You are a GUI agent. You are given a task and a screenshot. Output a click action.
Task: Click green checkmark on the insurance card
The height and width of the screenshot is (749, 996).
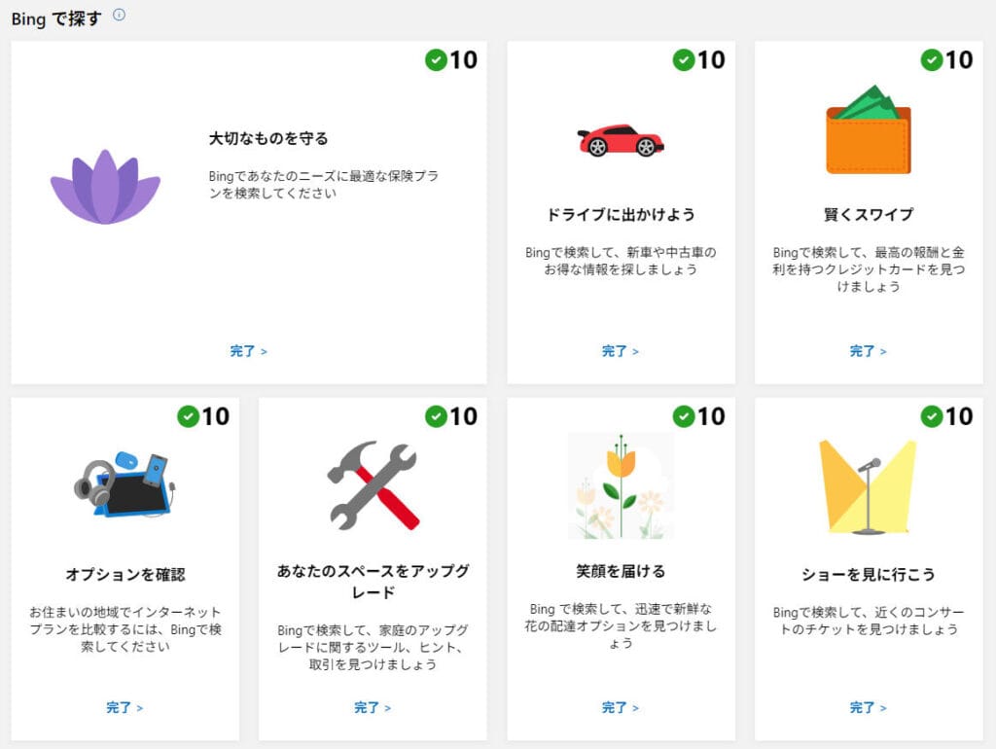(x=436, y=60)
